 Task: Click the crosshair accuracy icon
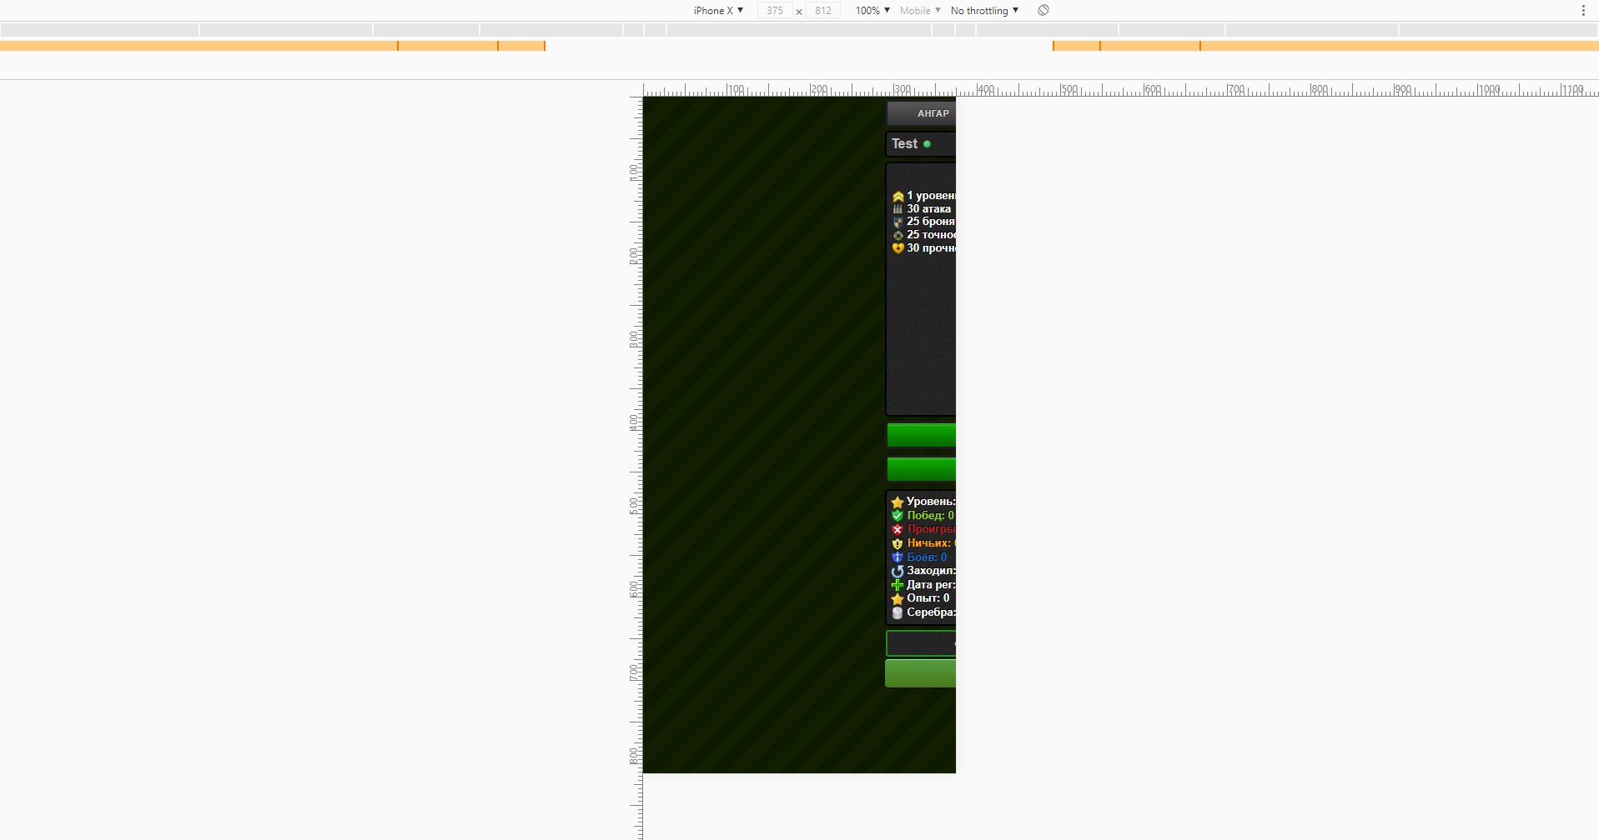tap(898, 235)
